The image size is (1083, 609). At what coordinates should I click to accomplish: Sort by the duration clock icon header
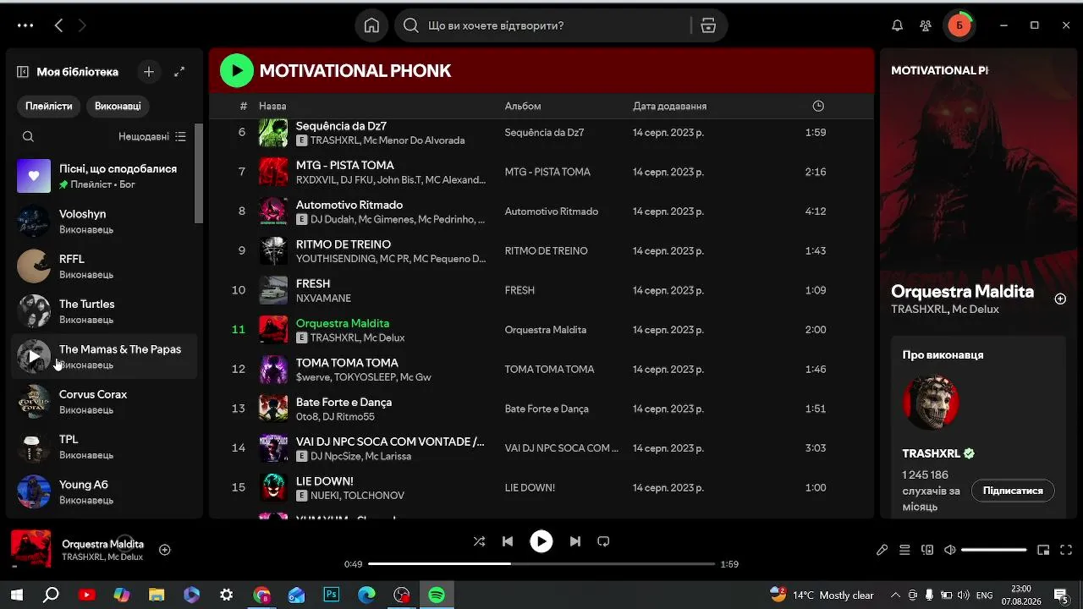tap(818, 106)
